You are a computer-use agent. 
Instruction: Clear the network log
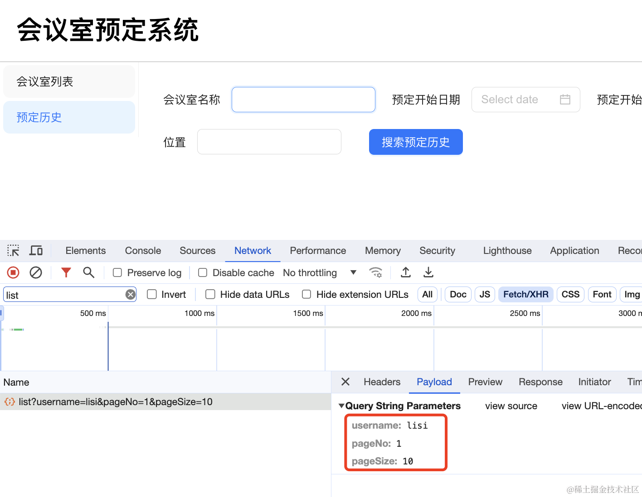[36, 272]
